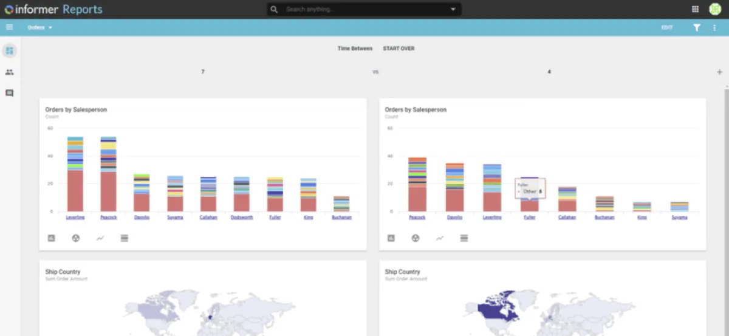
Task: Switch left Orders chart to bar view
Action: click(x=51, y=238)
